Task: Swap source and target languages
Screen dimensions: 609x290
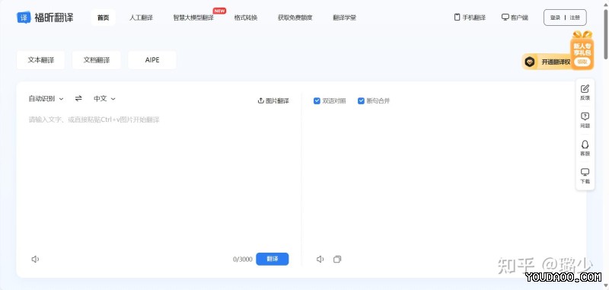Action: click(x=78, y=99)
